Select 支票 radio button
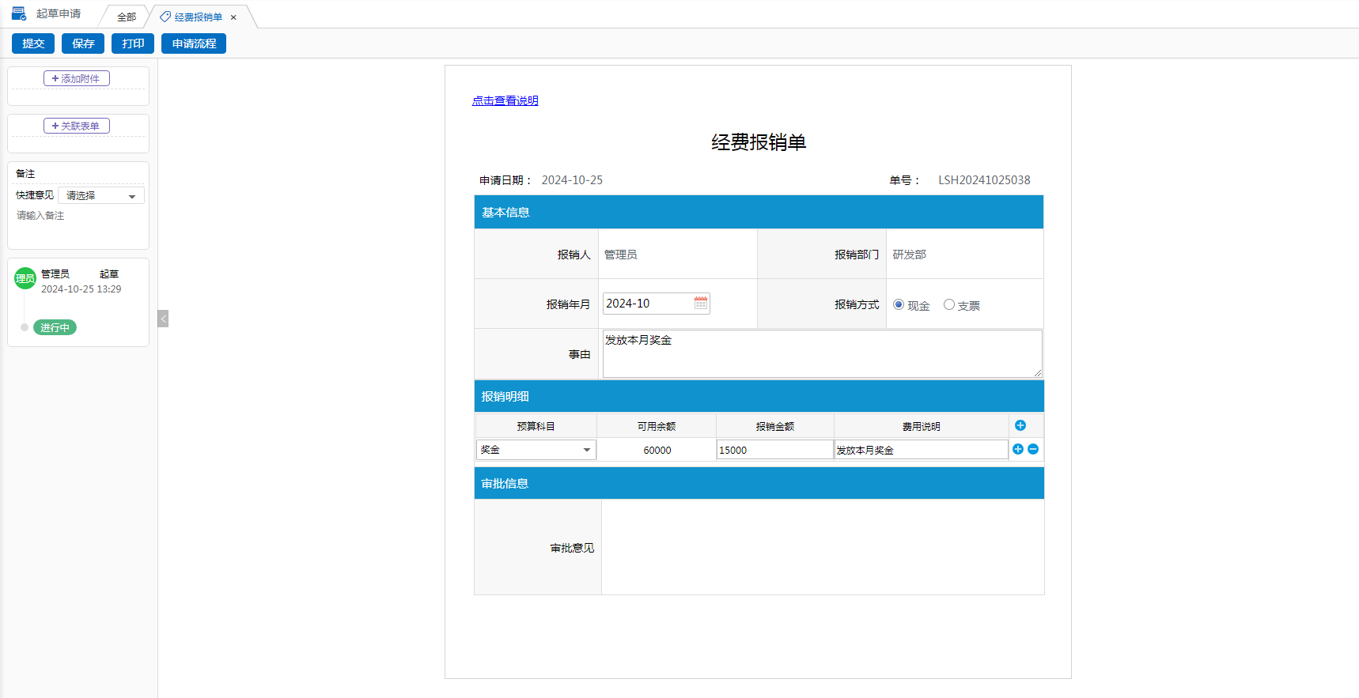 948,304
